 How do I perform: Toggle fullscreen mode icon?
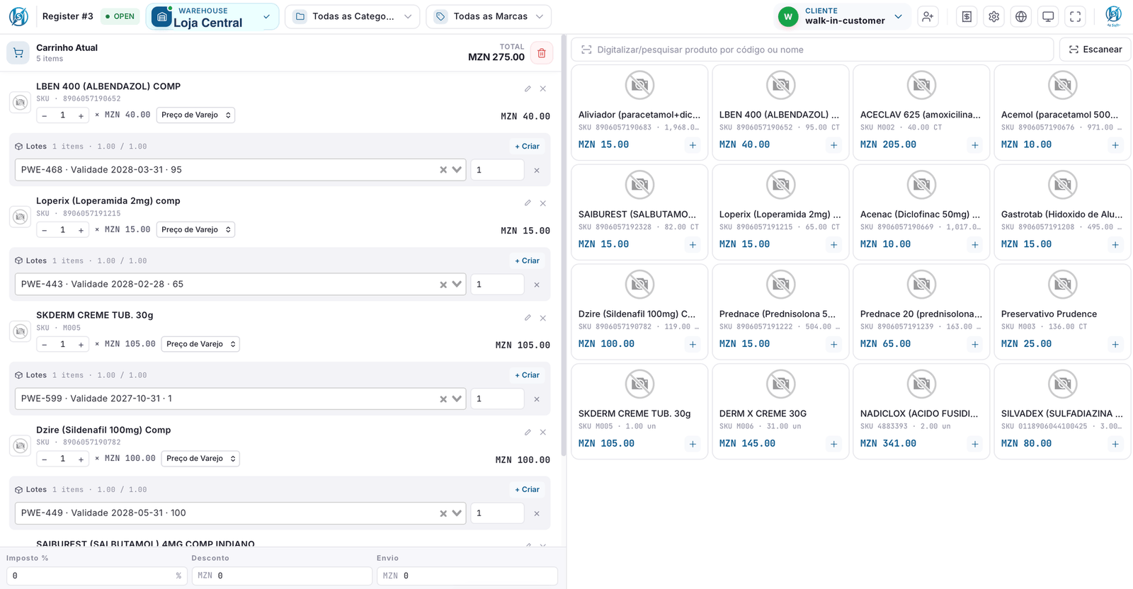1076,16
